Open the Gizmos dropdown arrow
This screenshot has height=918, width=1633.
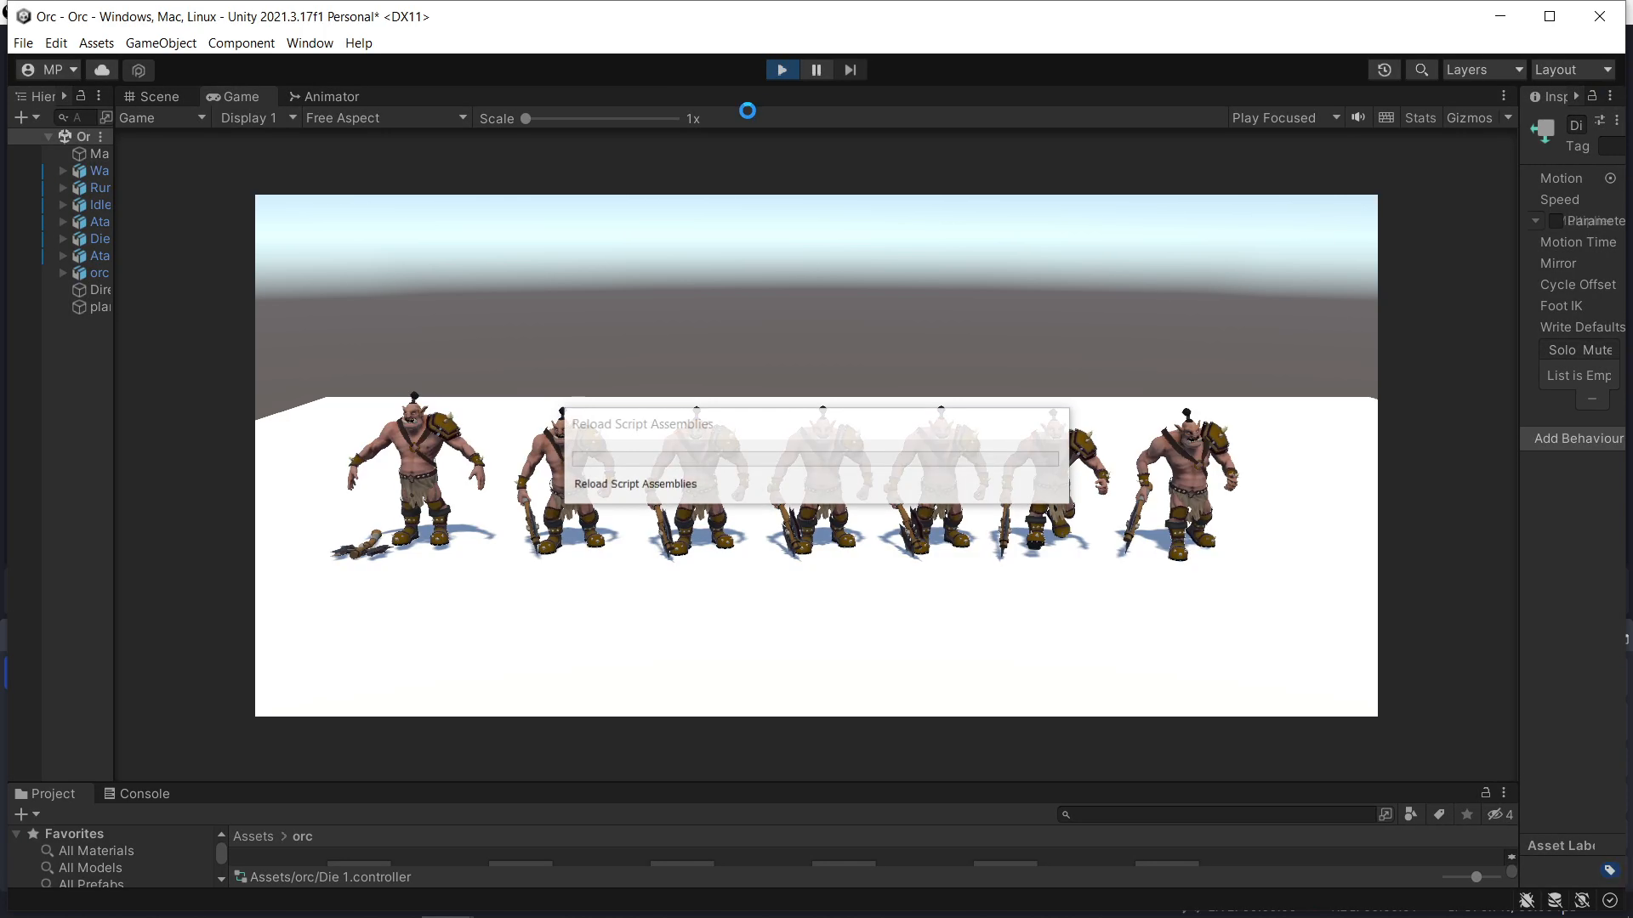(x=1508, y=117)
